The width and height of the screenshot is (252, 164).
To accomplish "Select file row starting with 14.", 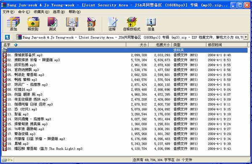I will 125,119.
